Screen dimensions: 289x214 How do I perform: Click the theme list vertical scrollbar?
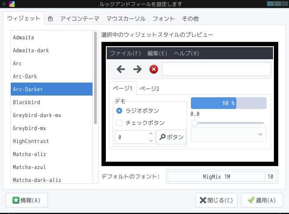pos(95,78)
